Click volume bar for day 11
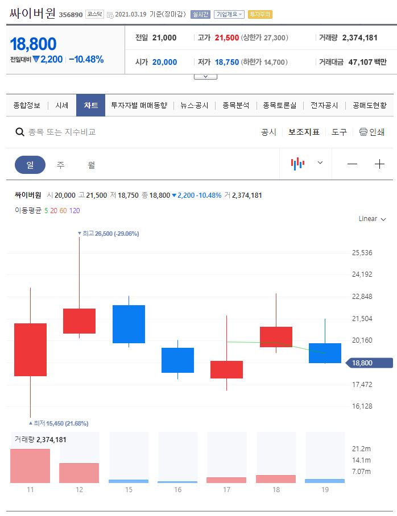 [30, 465]
